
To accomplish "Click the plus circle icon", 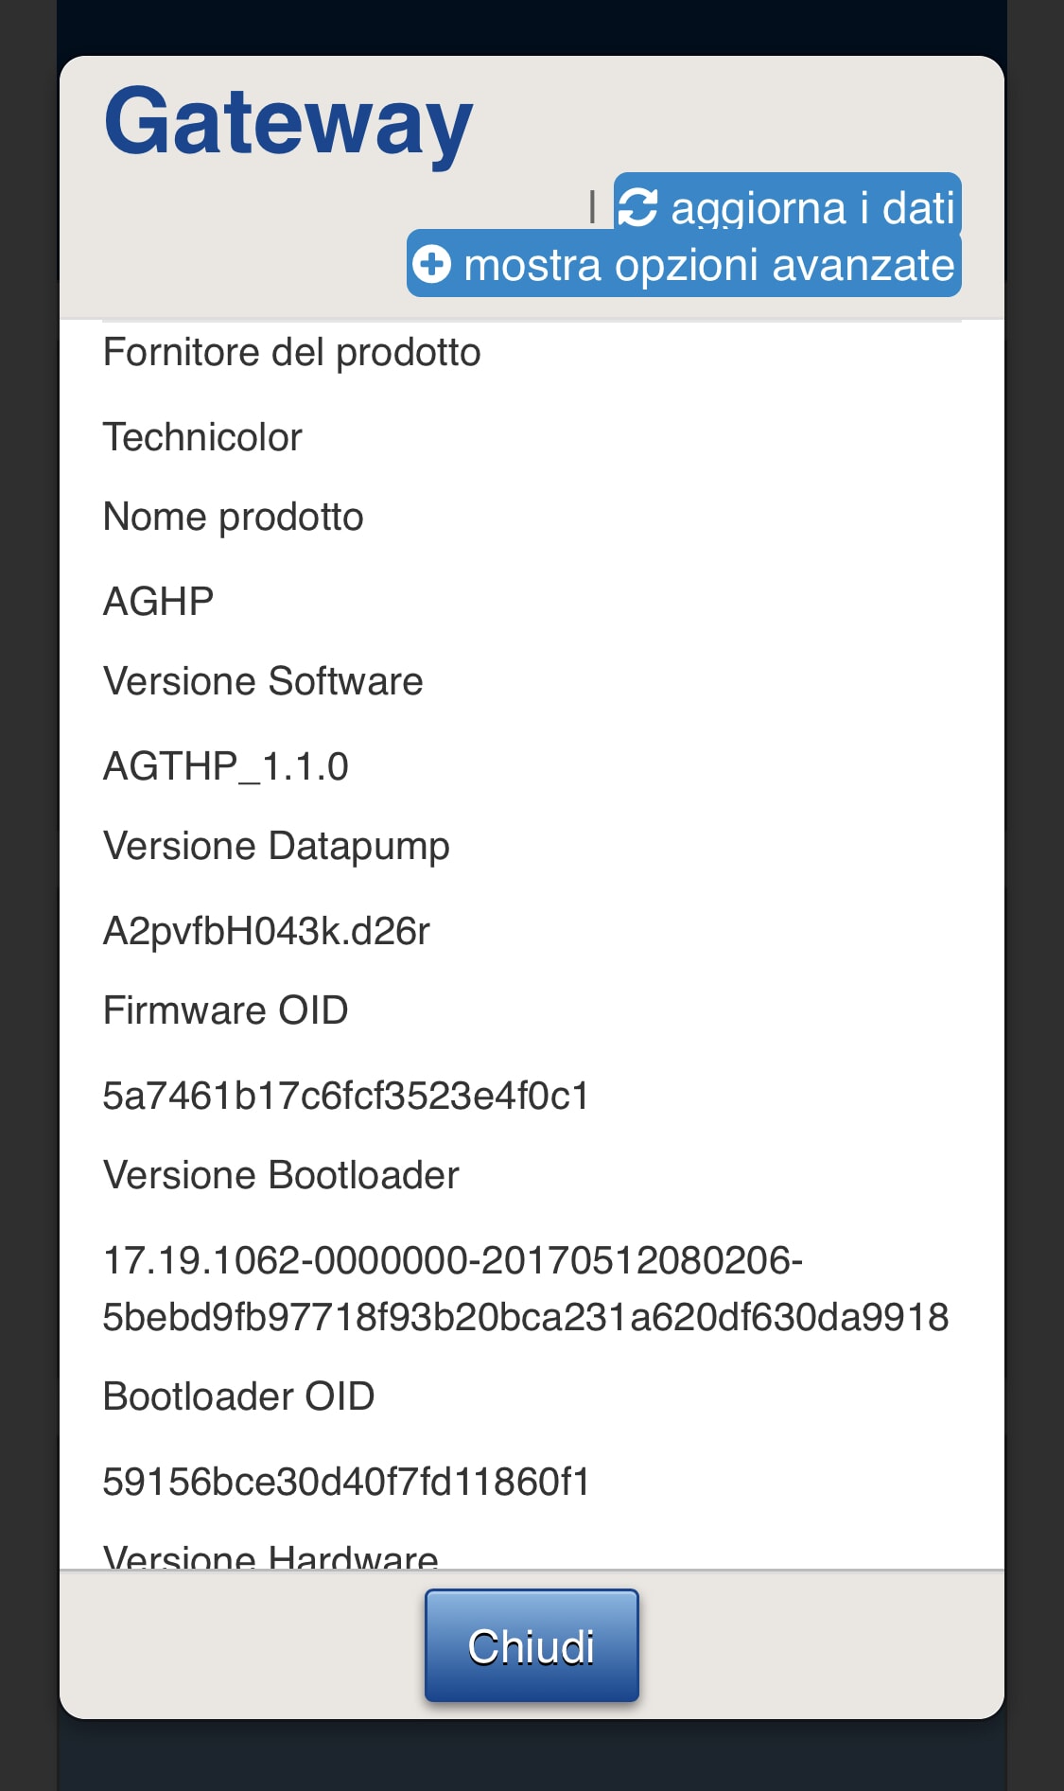I will click(x=433, y=264).
